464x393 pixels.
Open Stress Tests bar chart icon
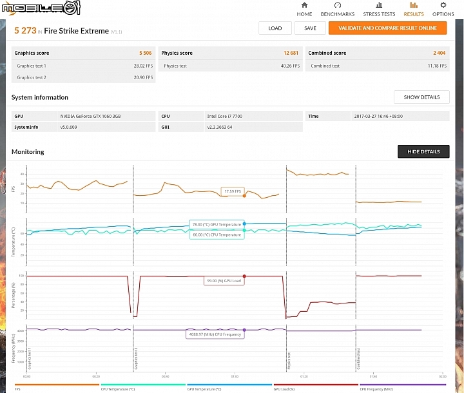[x=379, y=5]
